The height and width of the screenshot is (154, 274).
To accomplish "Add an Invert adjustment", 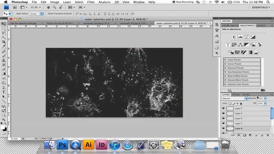I will point(231,52).
